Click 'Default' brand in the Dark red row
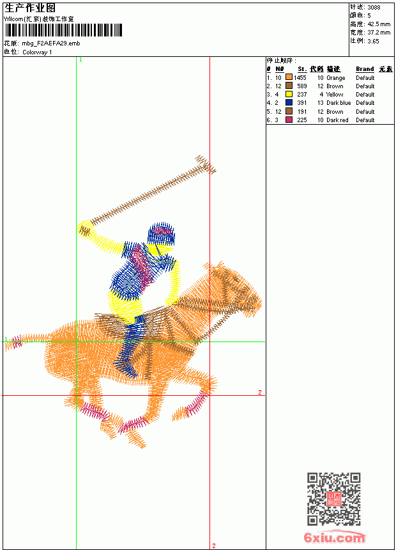This screenshot has height=550, width=396. pyautogui.click(x=365, y=120)
